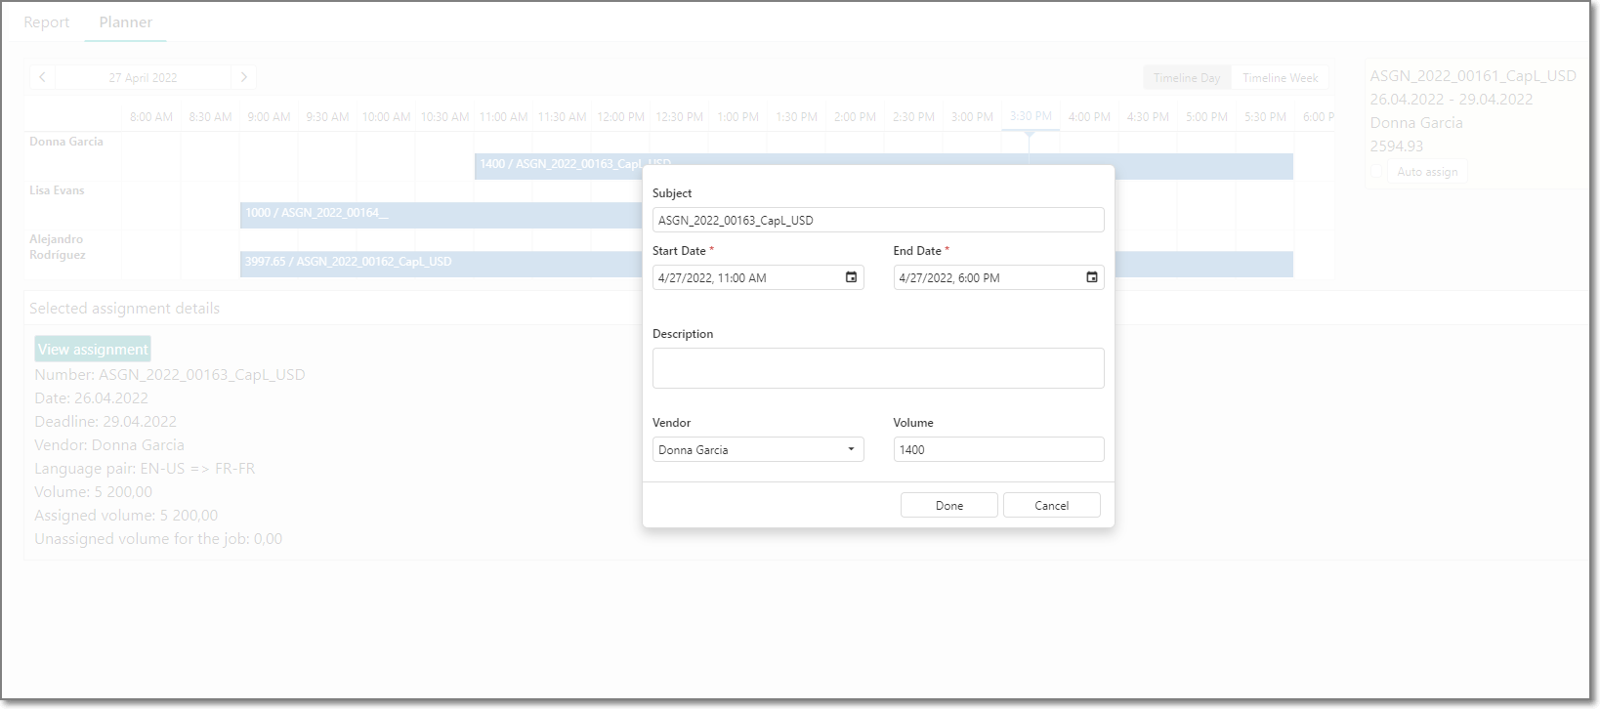Click the Cancel button

[x=1052, y=505]
